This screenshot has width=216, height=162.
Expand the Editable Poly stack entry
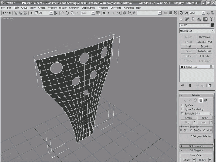(x=182, y=67)
